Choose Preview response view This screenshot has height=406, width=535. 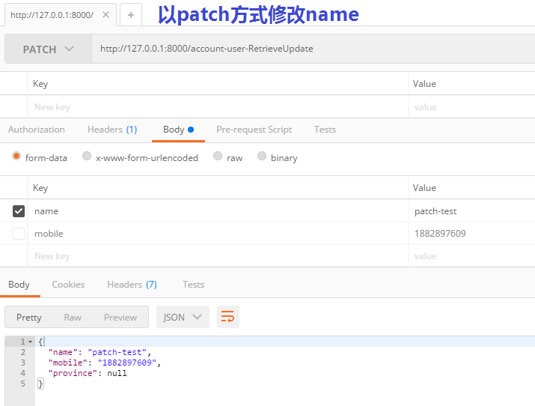pos(120,317)
